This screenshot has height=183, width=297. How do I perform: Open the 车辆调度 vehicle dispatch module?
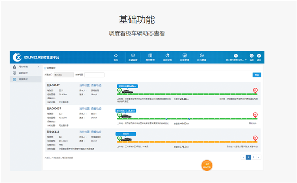pyautogui.click(x=133, y=57)
